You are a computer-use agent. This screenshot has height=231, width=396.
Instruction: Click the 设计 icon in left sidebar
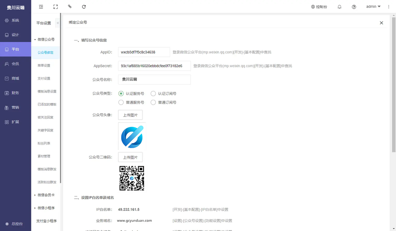[7, 35]
